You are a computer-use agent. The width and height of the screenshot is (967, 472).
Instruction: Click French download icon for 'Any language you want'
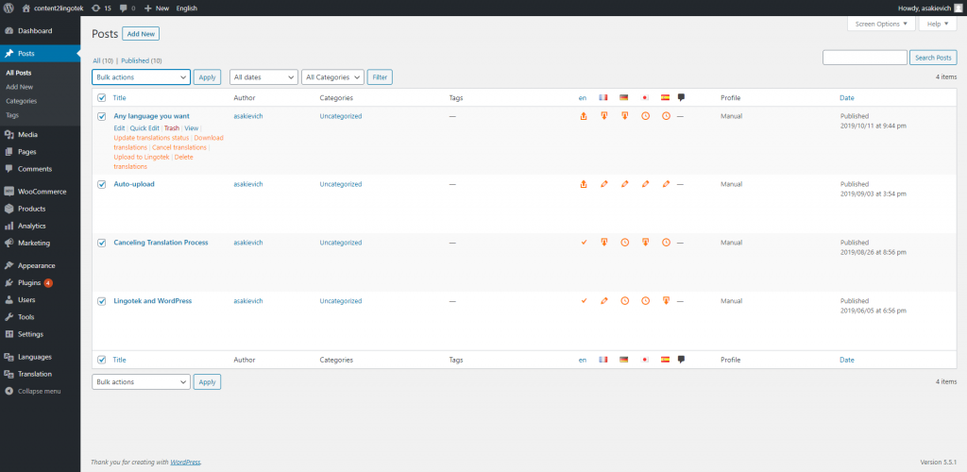point(604,116)
